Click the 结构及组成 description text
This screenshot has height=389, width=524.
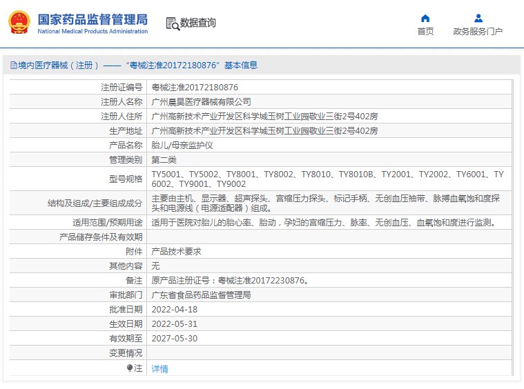click(325, 203)
